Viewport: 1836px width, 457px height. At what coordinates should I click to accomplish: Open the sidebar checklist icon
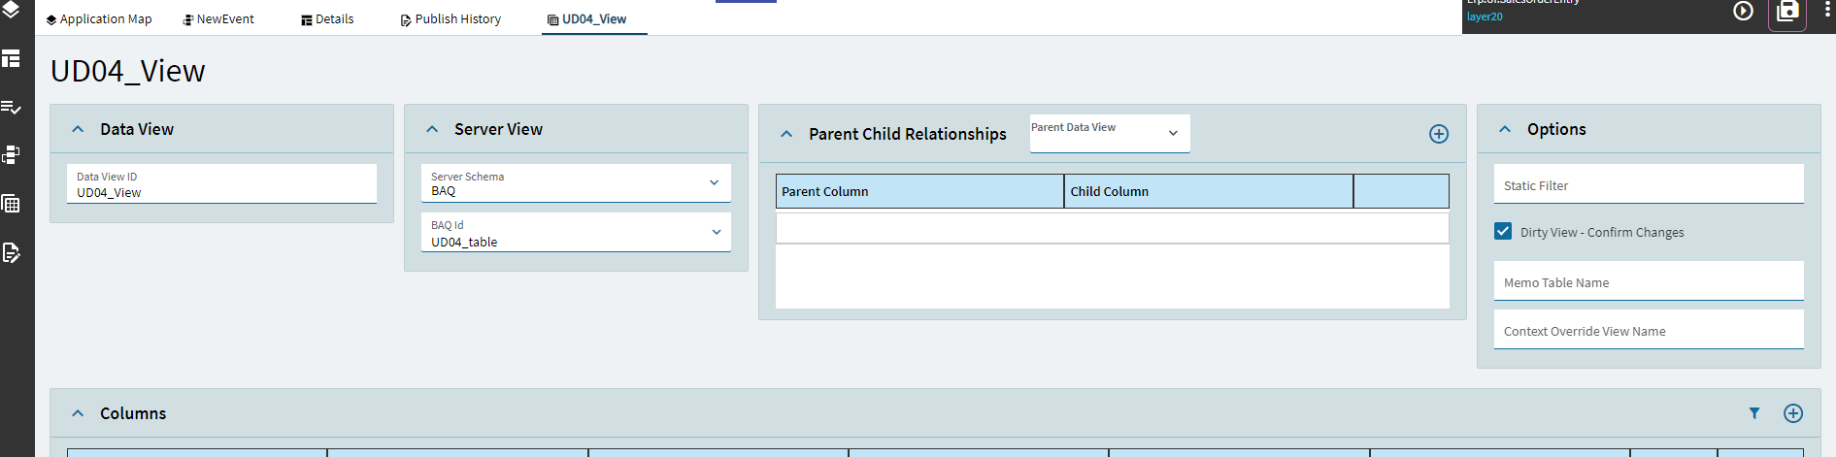coord(12,108)
